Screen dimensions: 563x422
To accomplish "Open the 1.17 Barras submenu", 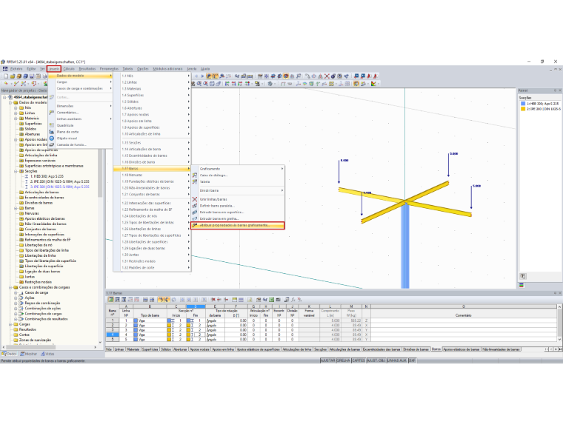I will 153,169.
